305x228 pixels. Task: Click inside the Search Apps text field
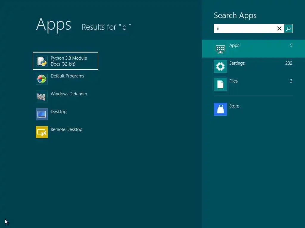pyautogui.click(x=245, y=28)
